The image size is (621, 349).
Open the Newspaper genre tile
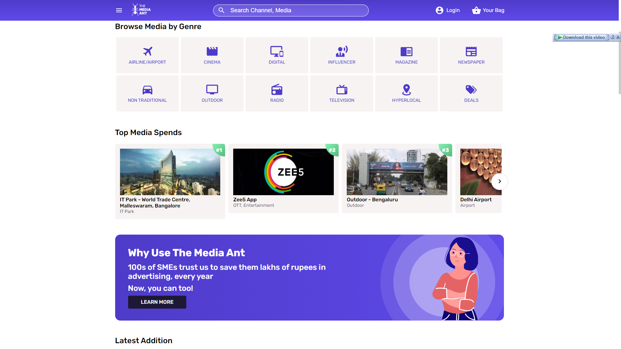(x=471, y=55)
